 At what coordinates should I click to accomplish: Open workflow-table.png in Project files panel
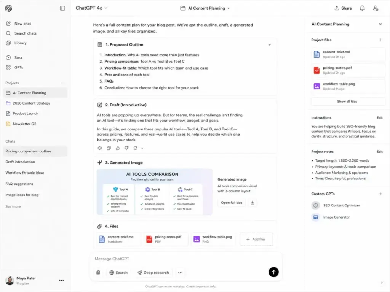pos(348,86)
